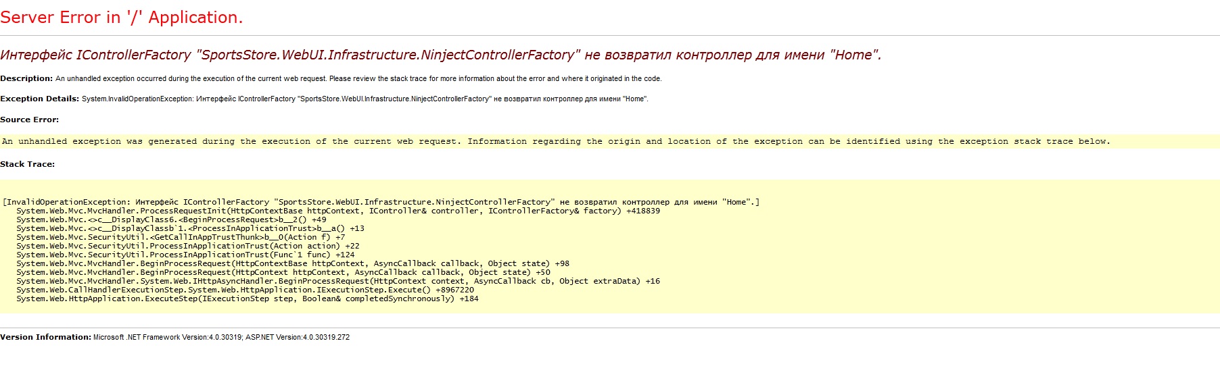
Task: Click the DisplayClass6 BeginProcessRequest b__2() +49 line
Action: coord(171,219)
